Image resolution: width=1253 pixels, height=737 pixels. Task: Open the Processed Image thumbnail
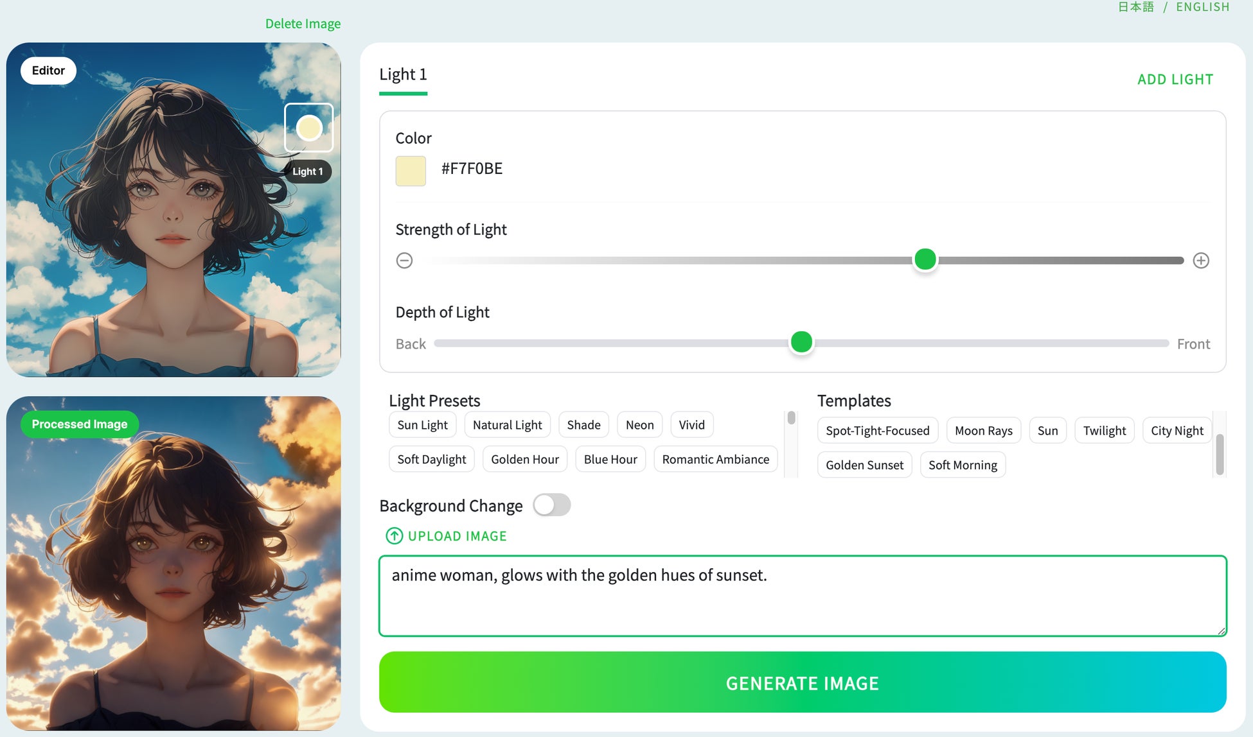pos(173,563)
